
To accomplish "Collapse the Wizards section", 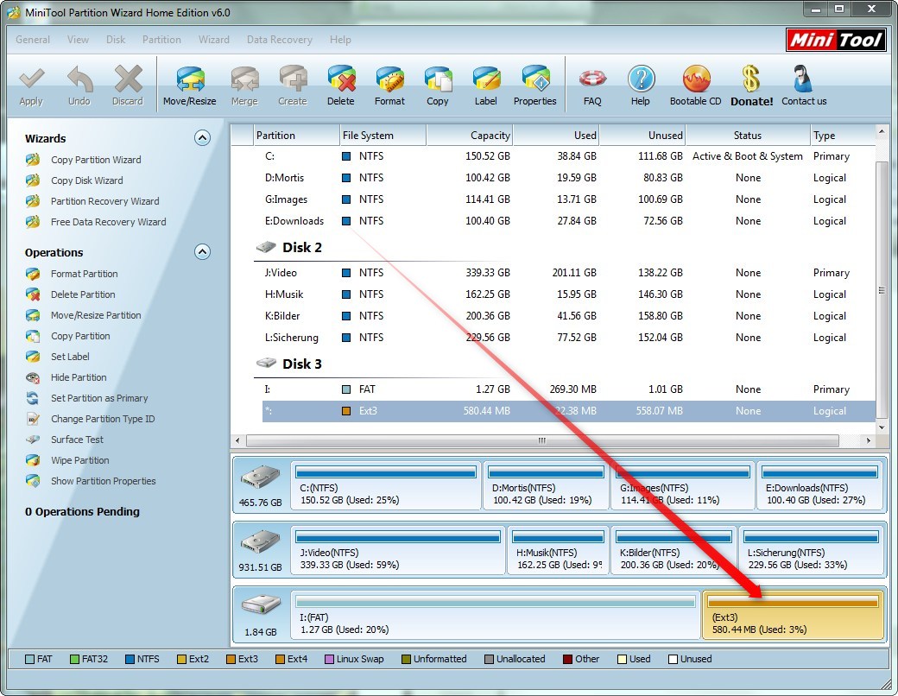I will point(202,138).
